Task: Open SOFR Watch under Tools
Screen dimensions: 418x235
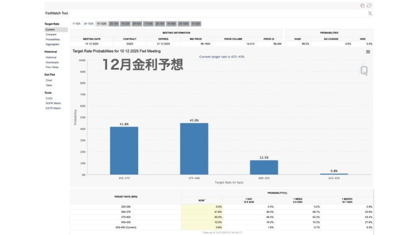Action: pyautogui.click(x=53, y=103)
